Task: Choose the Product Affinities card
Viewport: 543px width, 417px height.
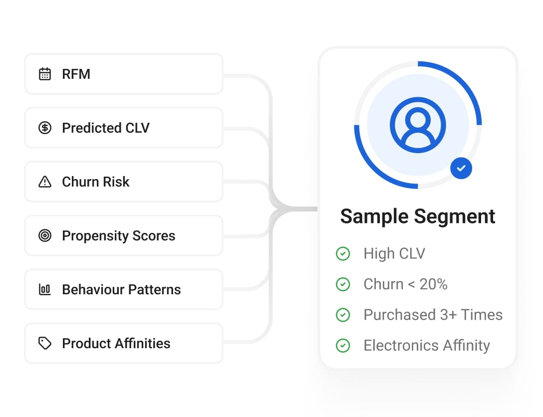Action: coord(124,343)
